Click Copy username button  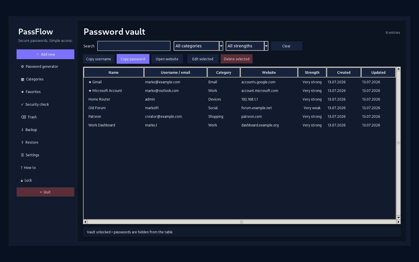click(x=99, y=59)
